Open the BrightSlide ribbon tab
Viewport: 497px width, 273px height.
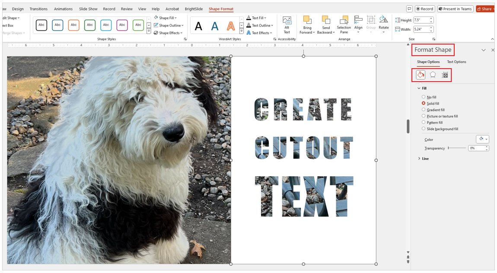click(x=194, y=9)
